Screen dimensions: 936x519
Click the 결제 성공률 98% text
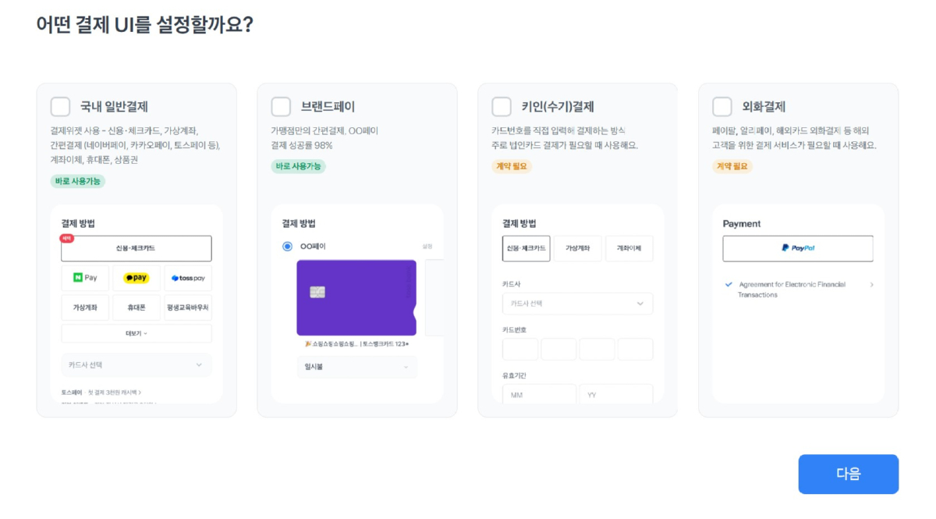tap(302, 145)
